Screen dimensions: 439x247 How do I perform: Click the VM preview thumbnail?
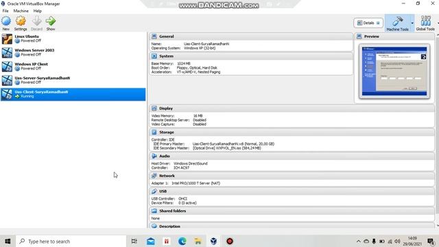click(x=394, y=71)
